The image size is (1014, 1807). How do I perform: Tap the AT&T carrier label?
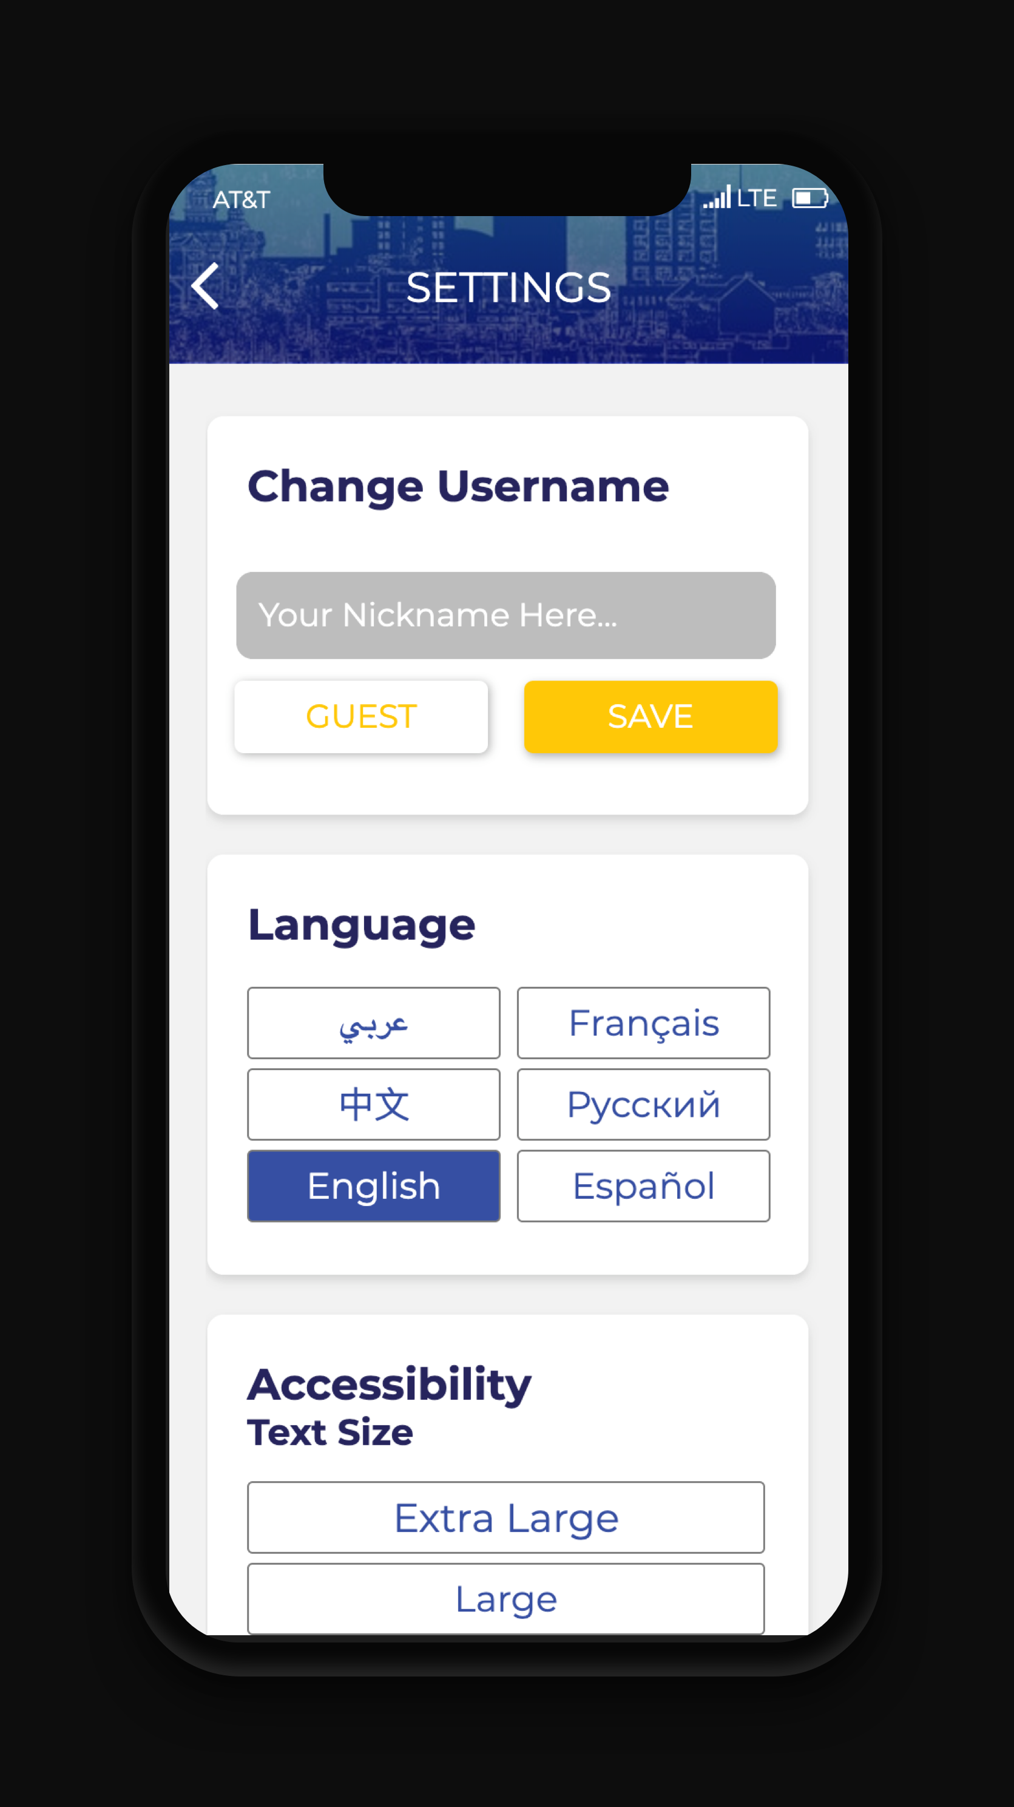click(242, 200)
